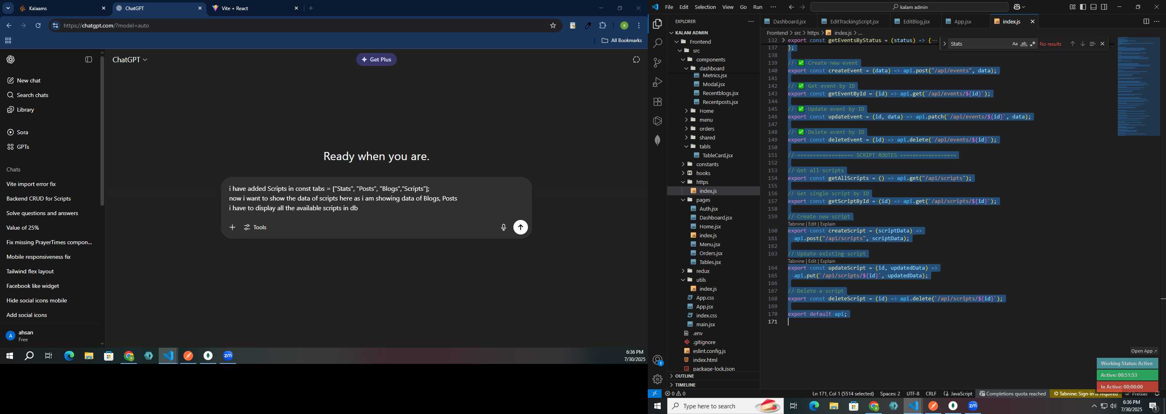Click microphone dictate icon in ChatGPT prompt
Viewport: 1166px width, 414px height.
503,227
